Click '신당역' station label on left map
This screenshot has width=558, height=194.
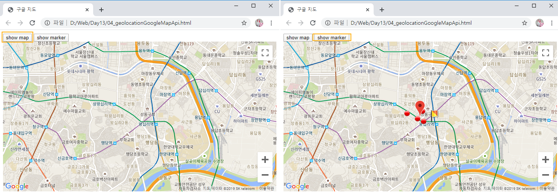point(49,94)
